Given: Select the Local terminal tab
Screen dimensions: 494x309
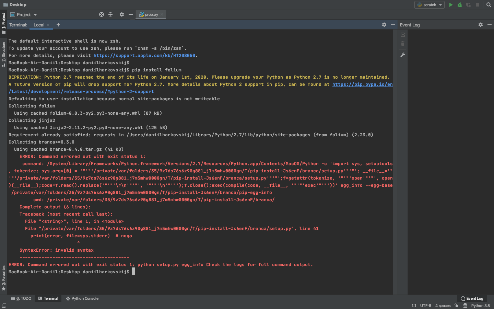Looking at the screenshot, I should (x=39, y=25).
